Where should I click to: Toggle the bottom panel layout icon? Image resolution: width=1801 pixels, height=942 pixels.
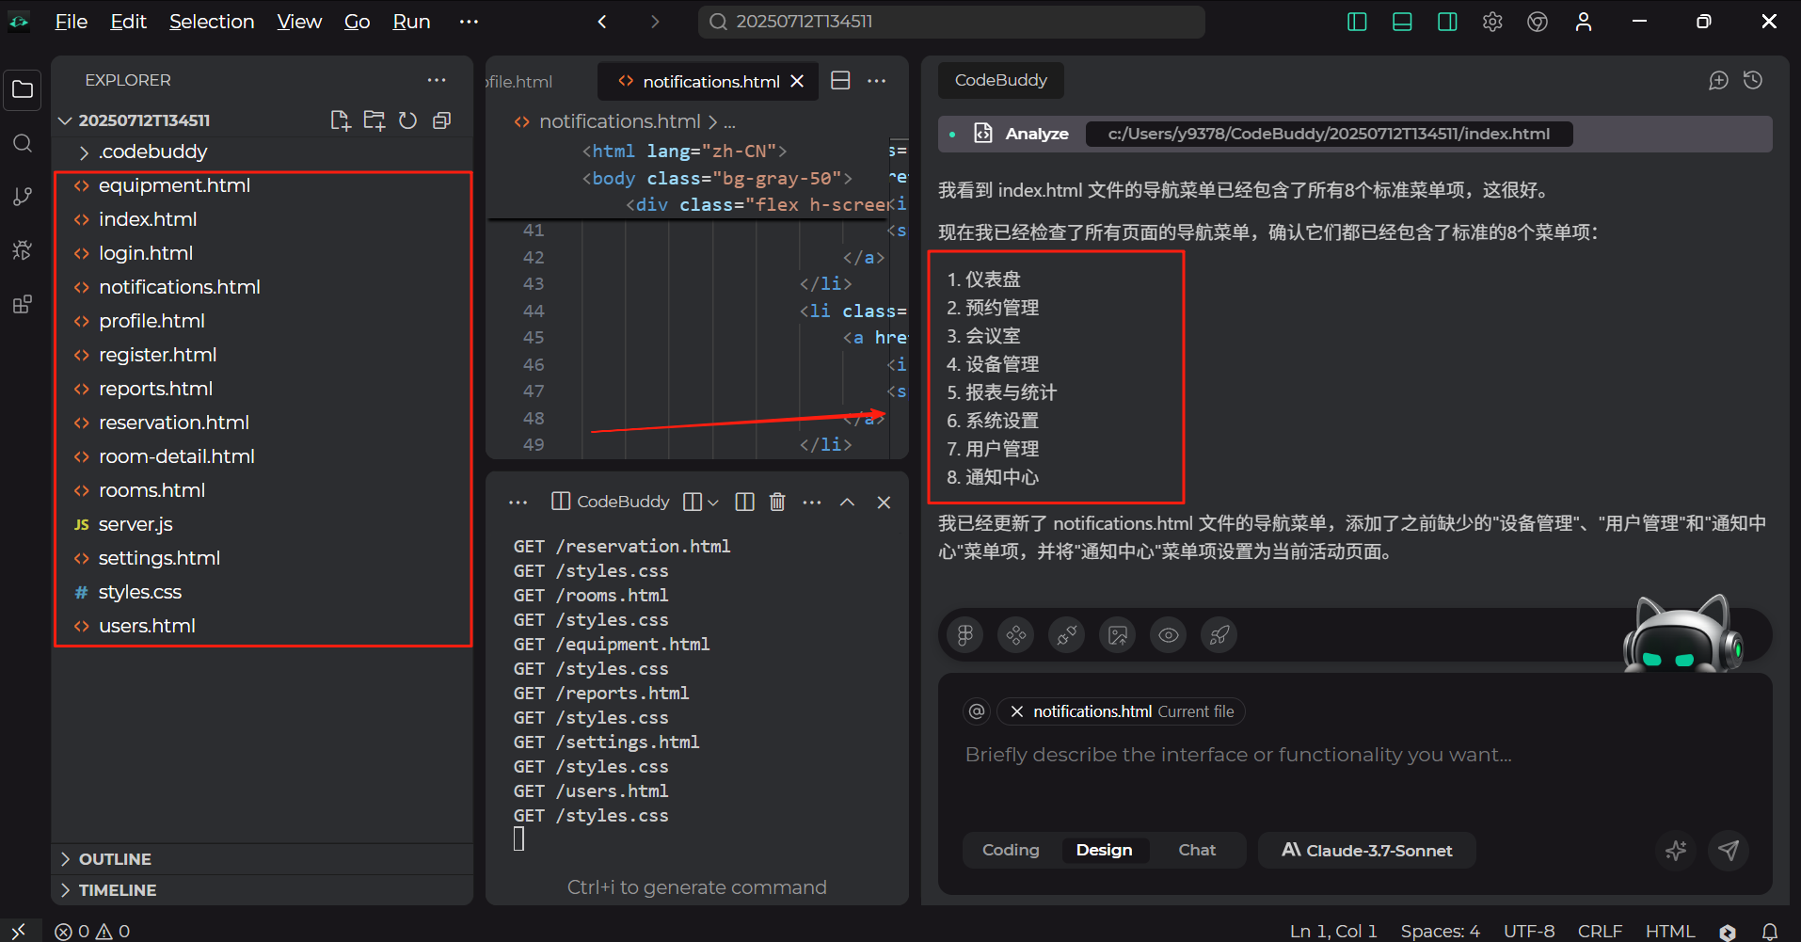pos(1402,22)
